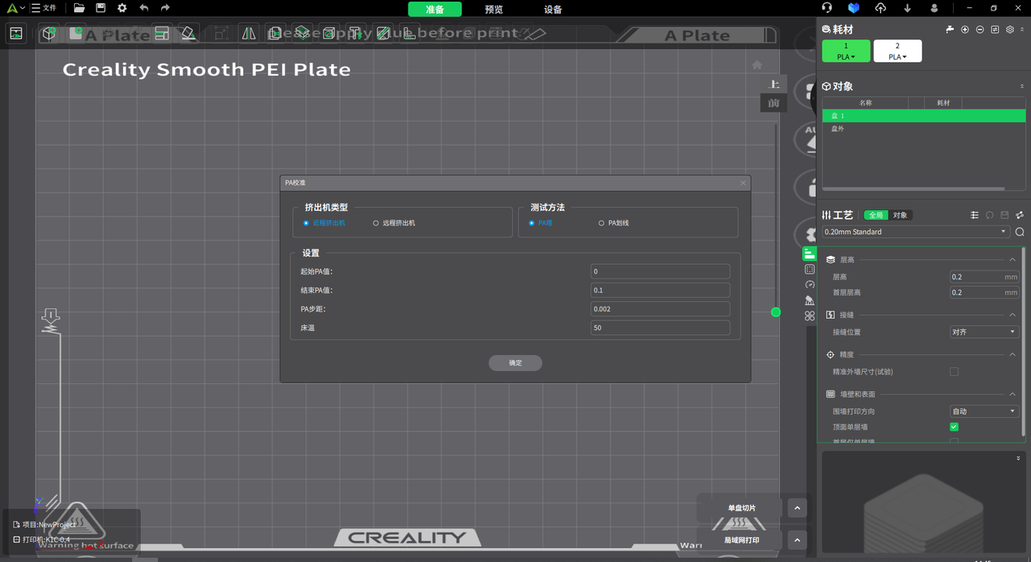Click the PA步距 input field

[x=660, y=309]
